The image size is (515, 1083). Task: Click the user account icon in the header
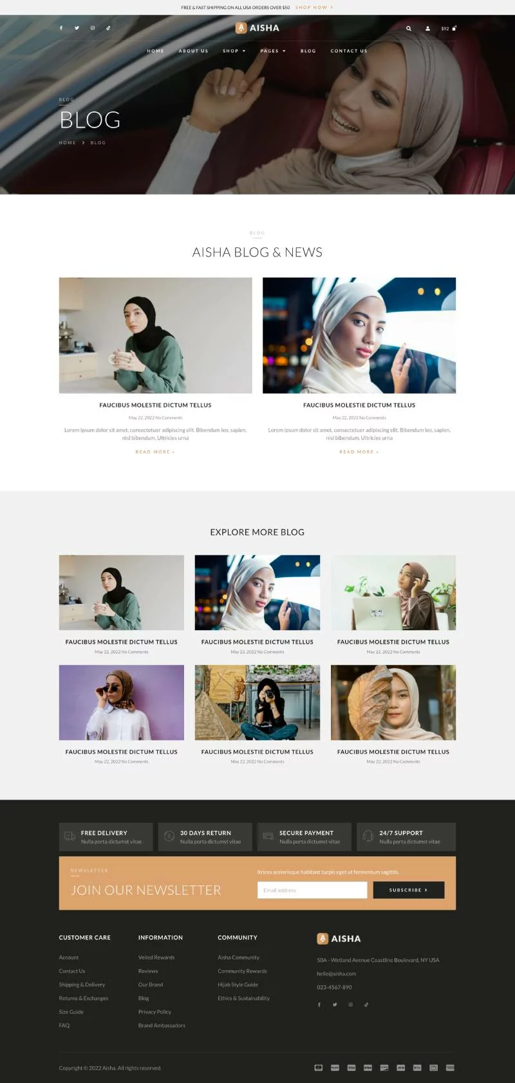coord(427,28)
